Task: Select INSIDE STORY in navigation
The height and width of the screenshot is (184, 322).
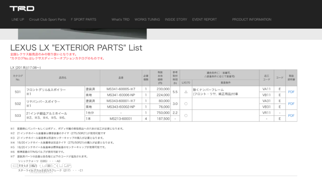Action: coord(176,20)
